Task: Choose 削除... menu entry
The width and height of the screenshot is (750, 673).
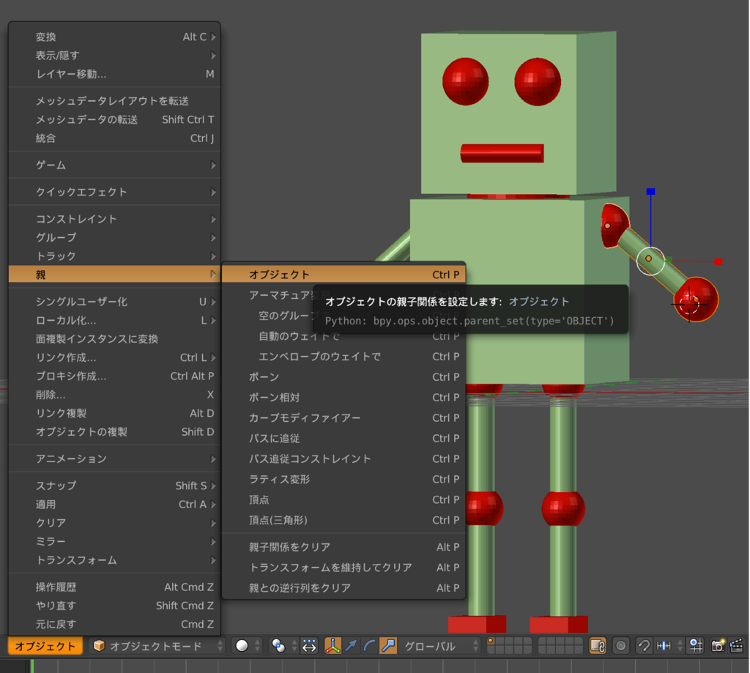Action: (114, 395)
